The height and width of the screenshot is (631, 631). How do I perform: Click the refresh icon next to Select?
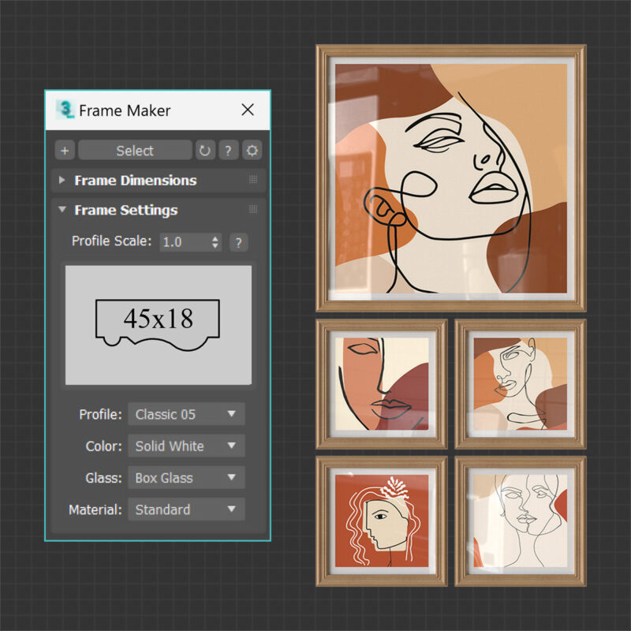pos(205,150)
